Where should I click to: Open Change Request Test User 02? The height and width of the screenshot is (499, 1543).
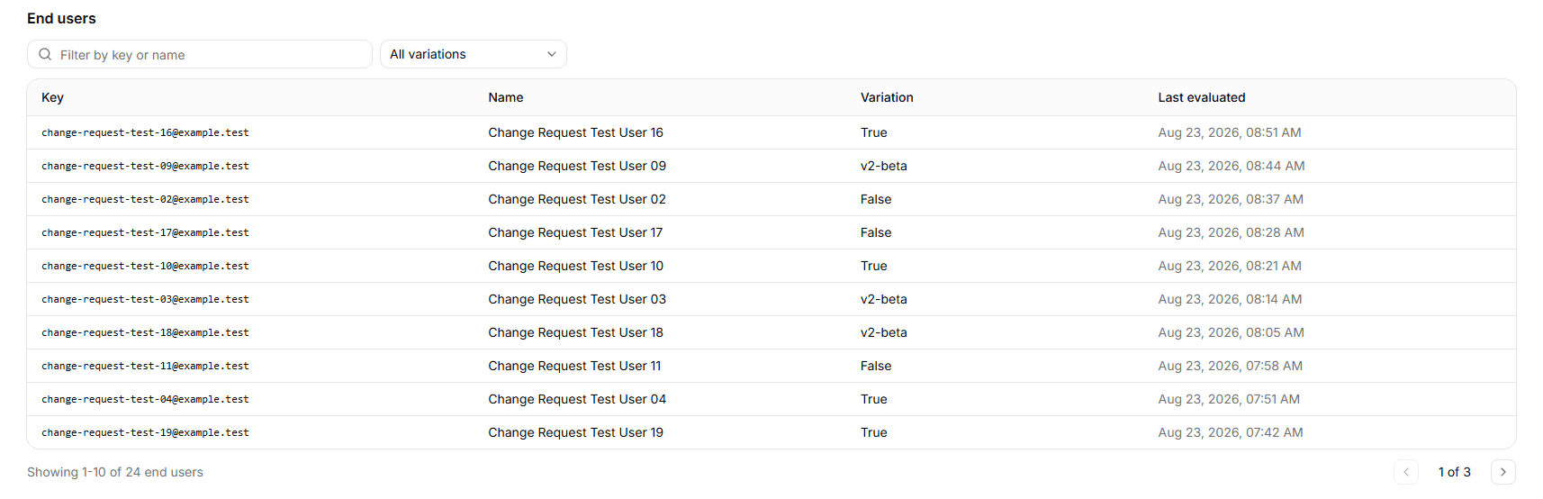(577, 199)
